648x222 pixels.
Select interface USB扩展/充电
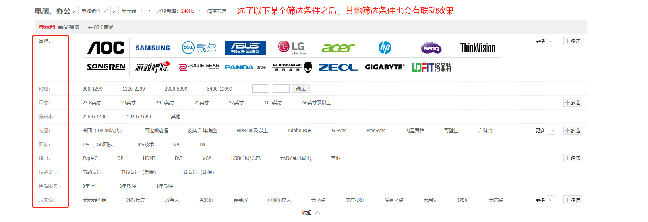point(246,158)
